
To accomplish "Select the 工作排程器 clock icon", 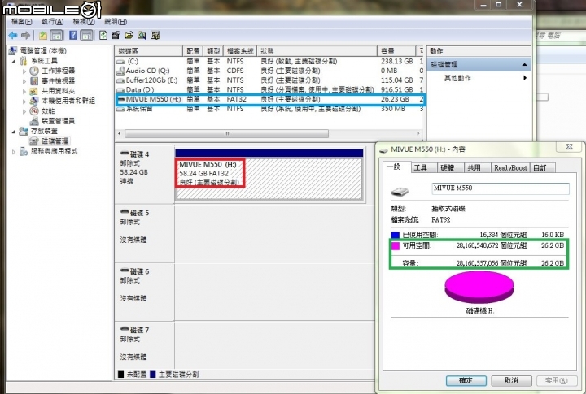I will click(x=34, y=71).
